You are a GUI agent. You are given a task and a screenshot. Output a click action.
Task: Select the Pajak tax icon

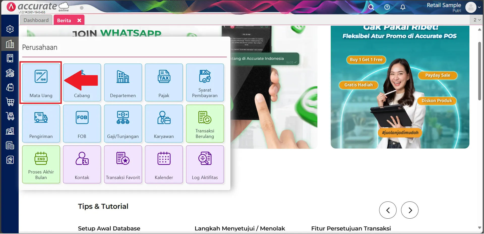pyautogui.click(x=164, y=82)
